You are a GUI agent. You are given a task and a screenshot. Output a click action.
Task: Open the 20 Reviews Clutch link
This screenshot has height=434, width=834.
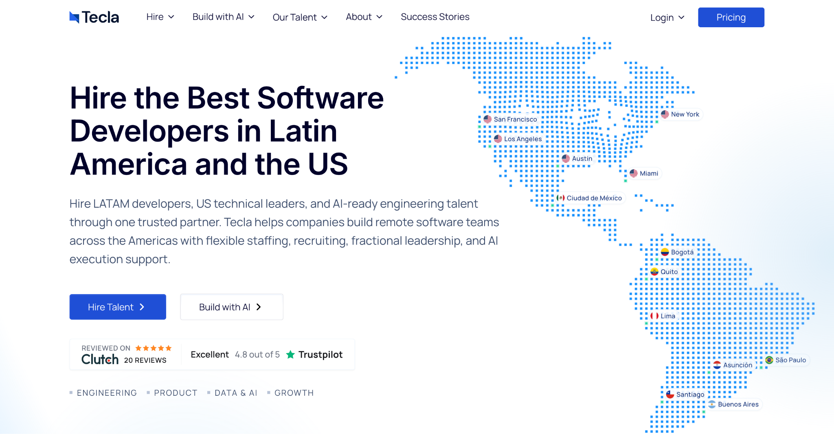point(145,360)
